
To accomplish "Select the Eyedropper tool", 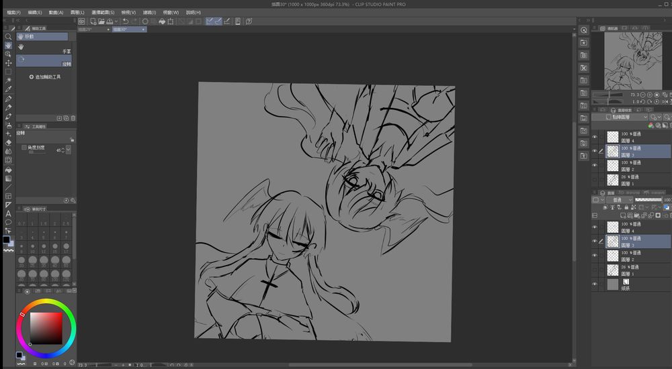I will (x=8, y=89).
